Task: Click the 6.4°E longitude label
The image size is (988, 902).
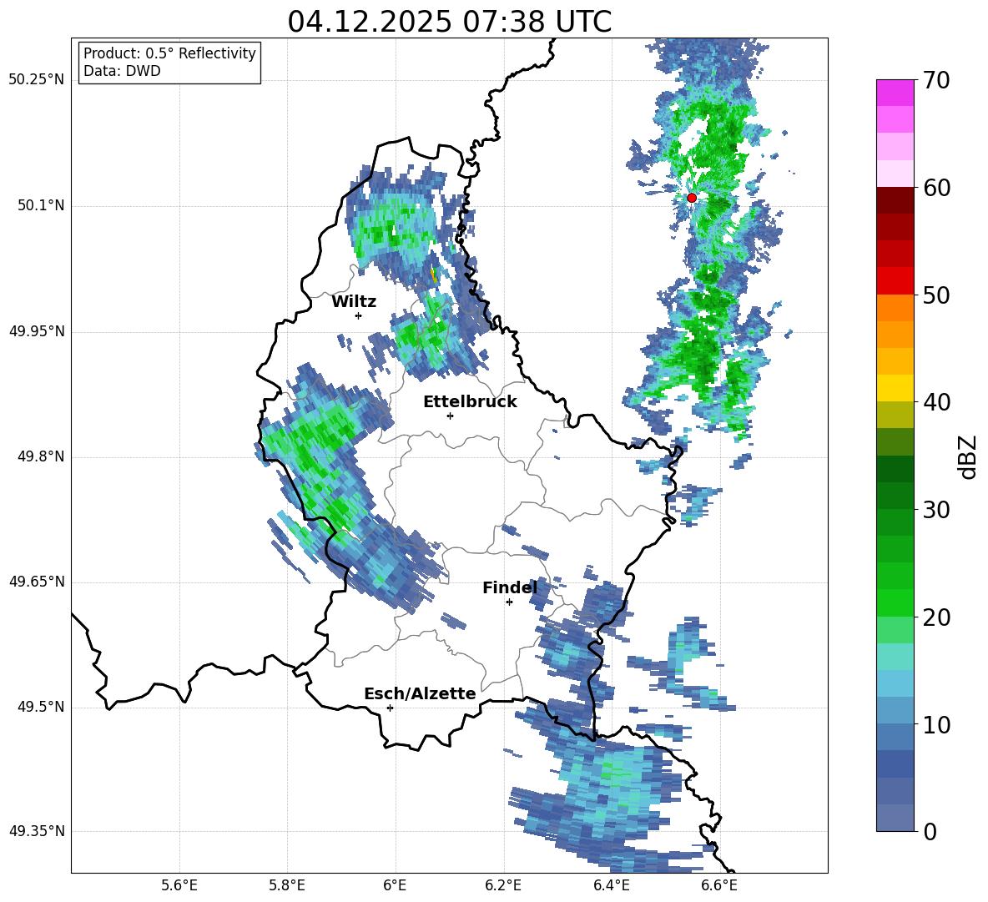Action: 611,885
